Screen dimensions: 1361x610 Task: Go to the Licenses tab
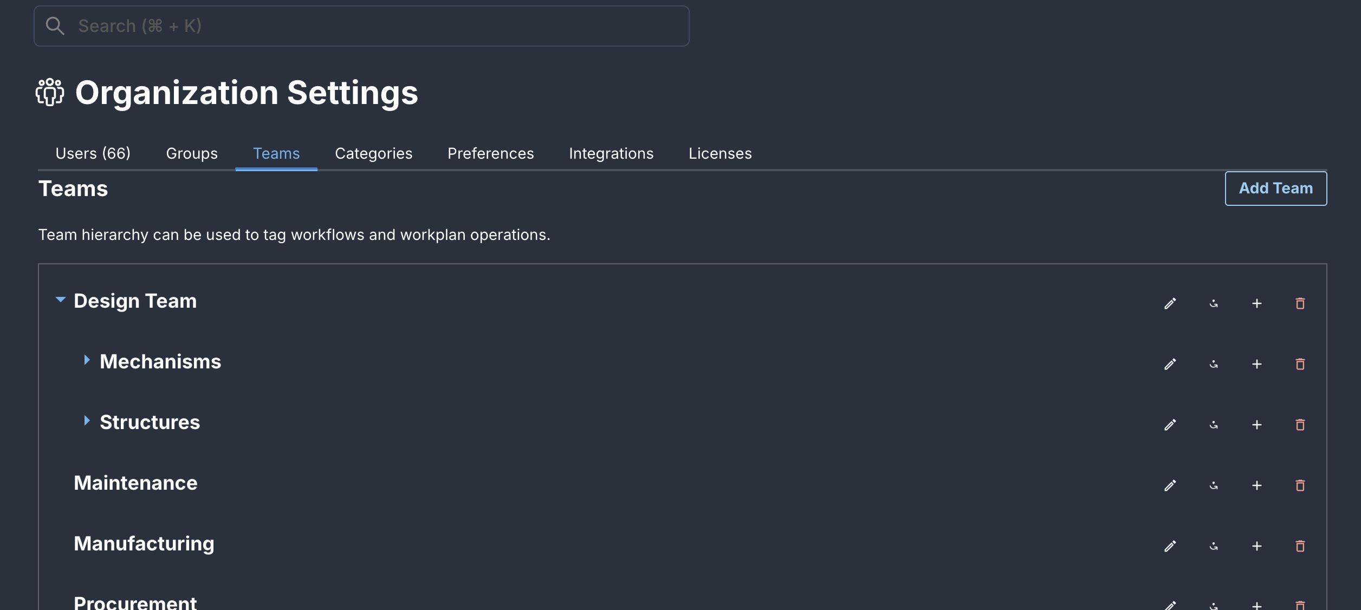720,153
